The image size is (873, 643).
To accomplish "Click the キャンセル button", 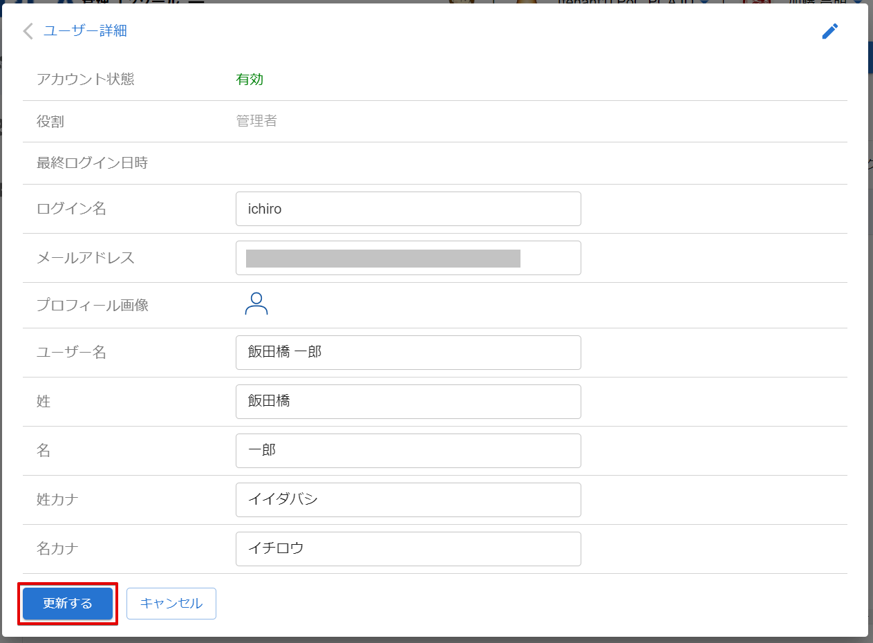I will point(171,604).
